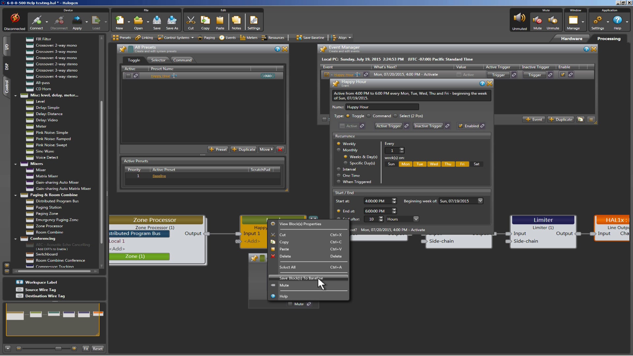
Task: Click Save Baseline in secondary toolbar
Action: point(310,38)
